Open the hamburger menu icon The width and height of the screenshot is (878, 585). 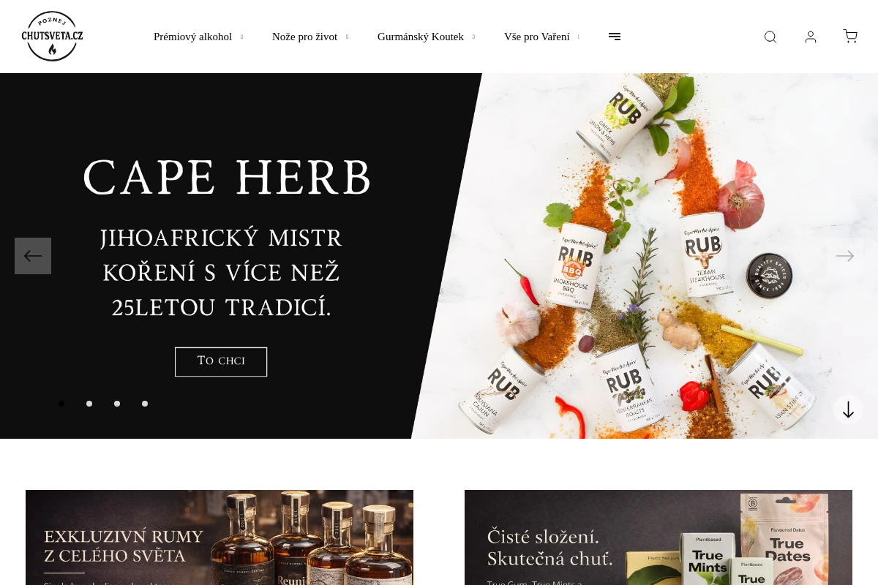(615, 37)
